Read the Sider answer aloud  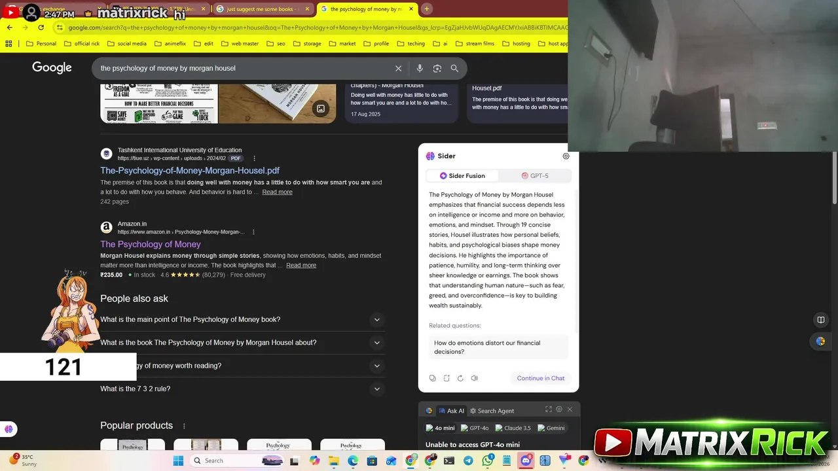pyautogui.click(x=475, y=378)
